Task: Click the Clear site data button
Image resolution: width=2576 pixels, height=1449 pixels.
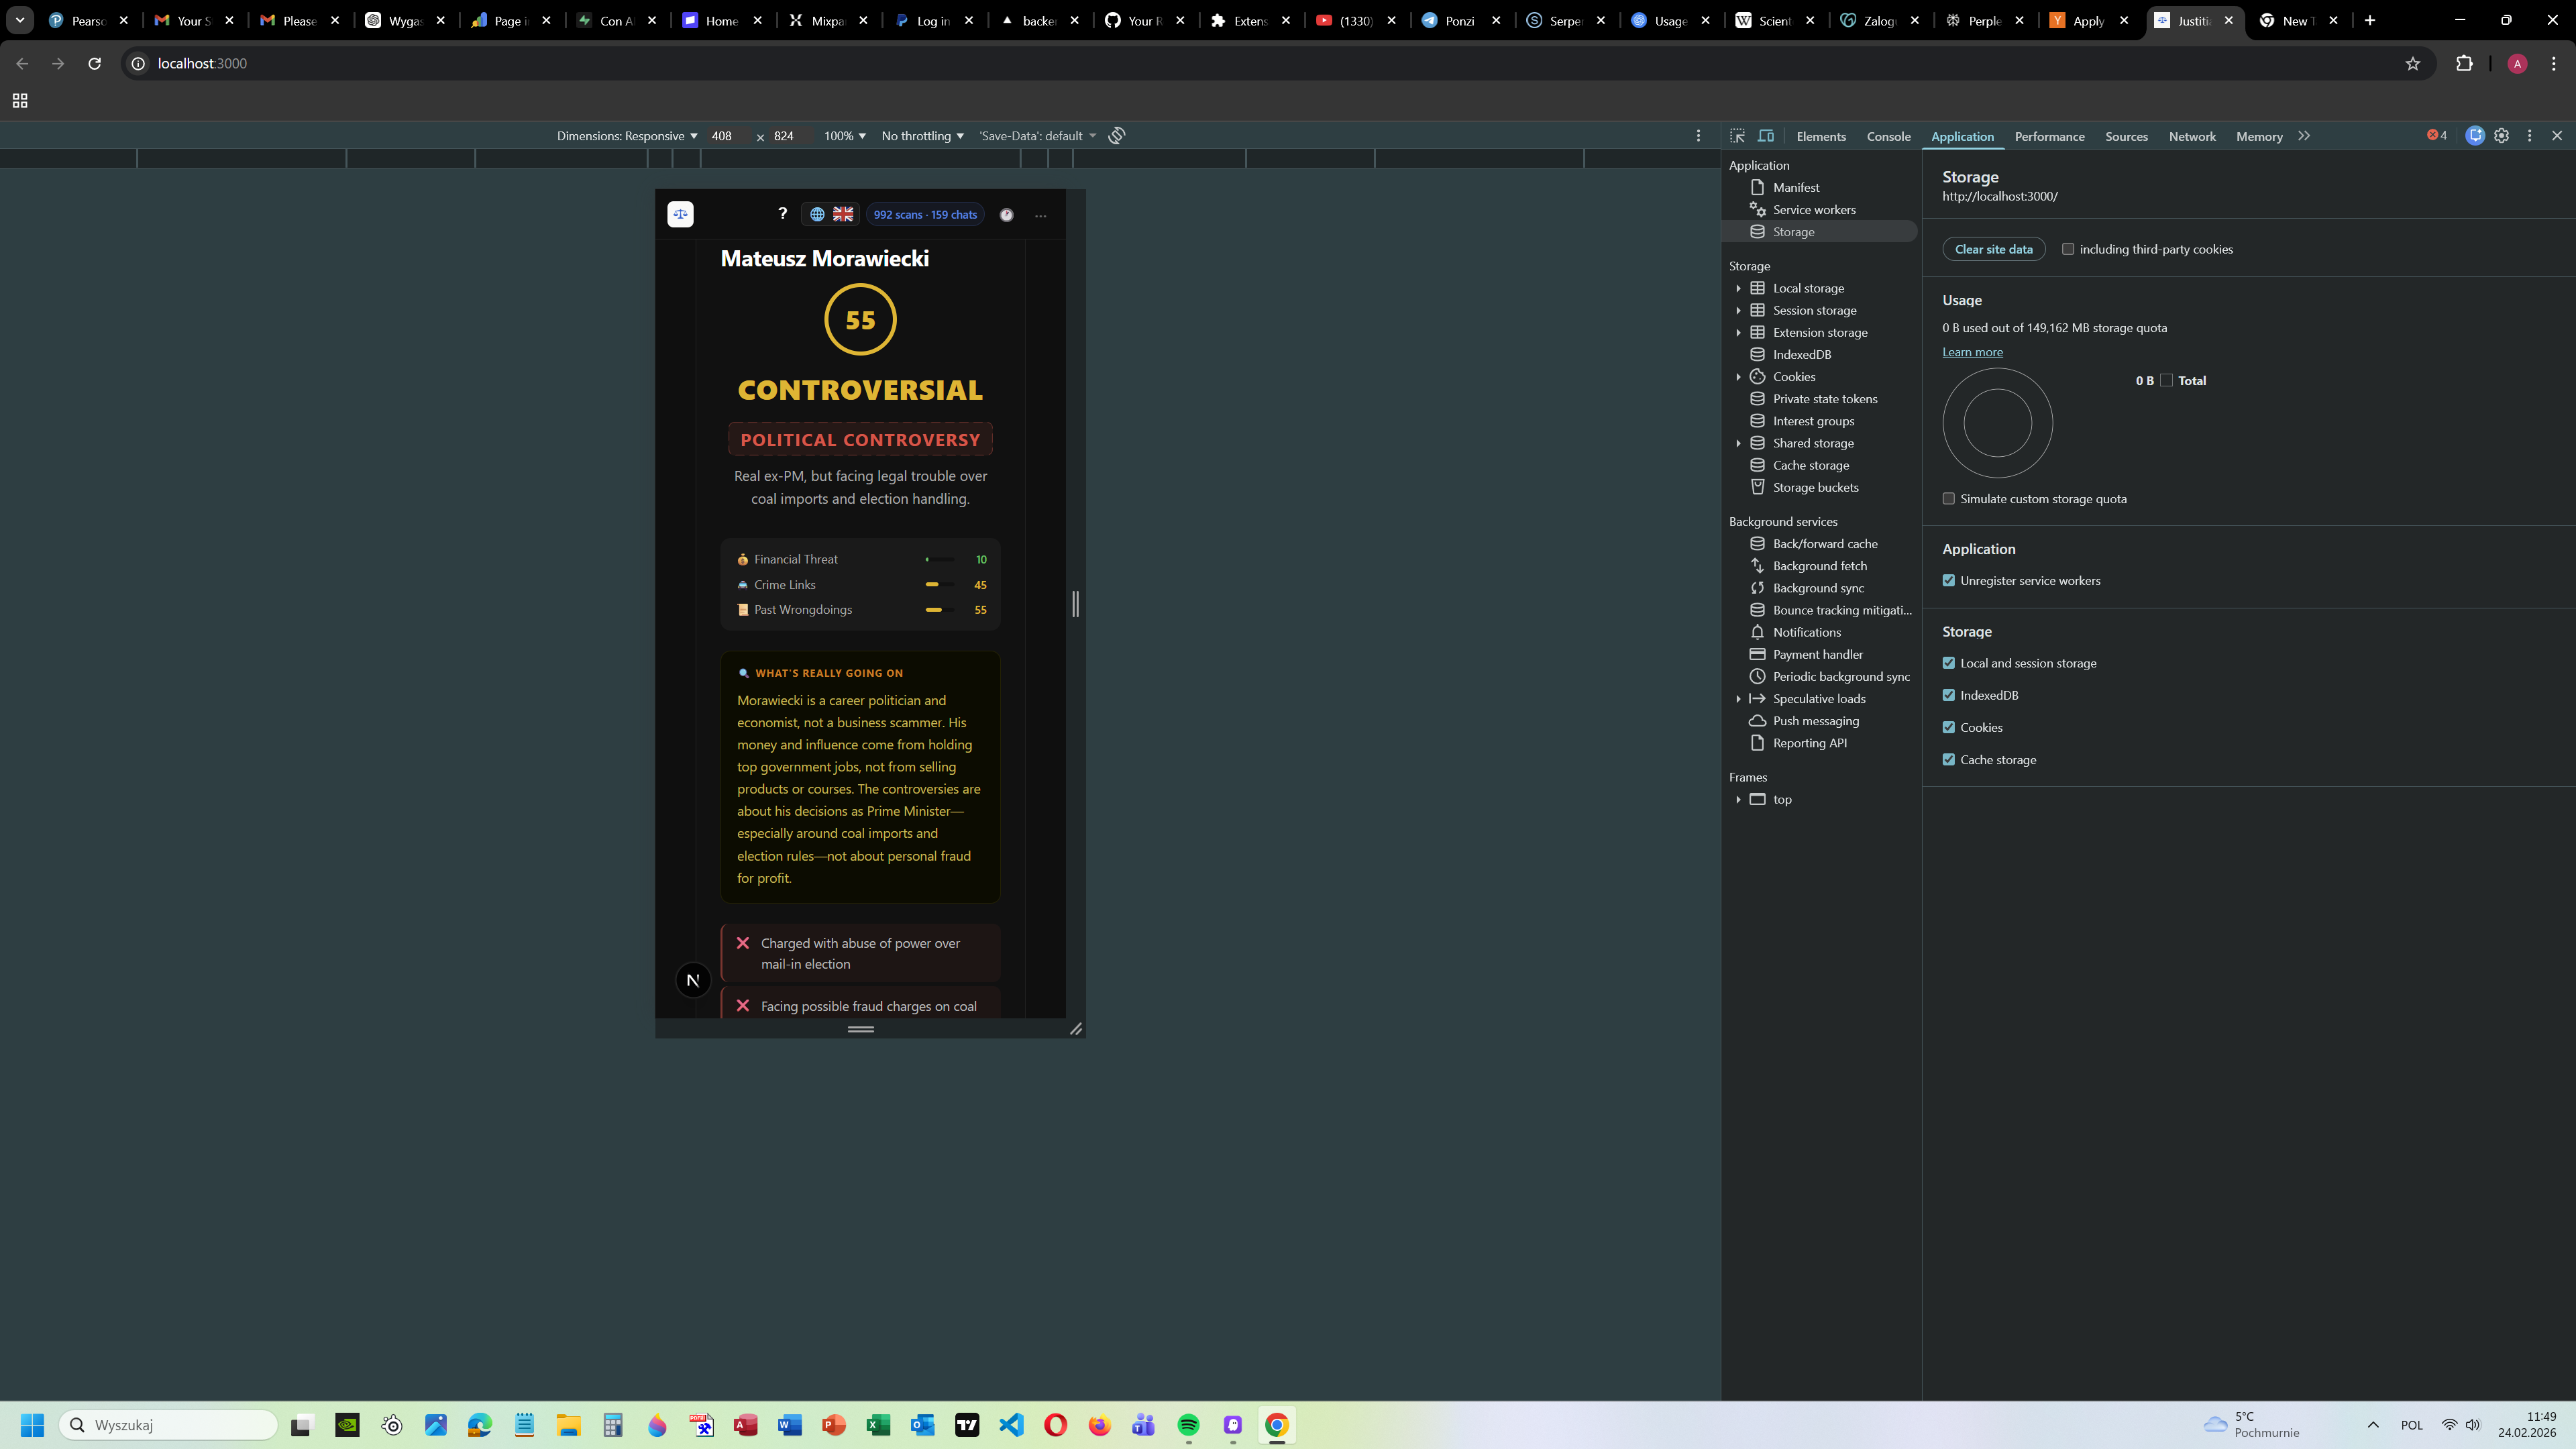Action: tap(1993, 249)
